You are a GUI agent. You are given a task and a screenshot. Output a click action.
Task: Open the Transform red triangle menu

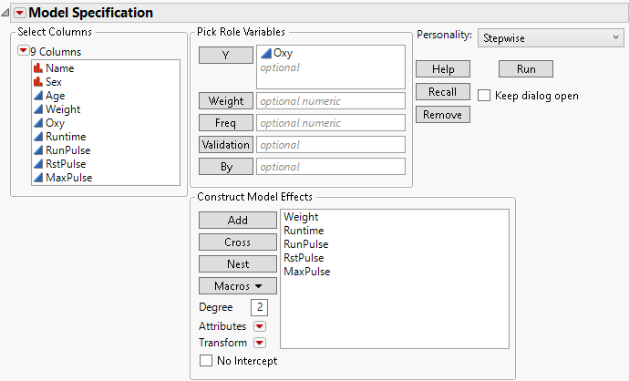pyautogui.click(x=260, y=343)
